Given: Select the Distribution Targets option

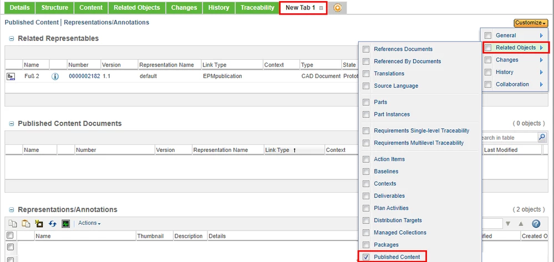Looking at the screenshot, I should [398, 220].
